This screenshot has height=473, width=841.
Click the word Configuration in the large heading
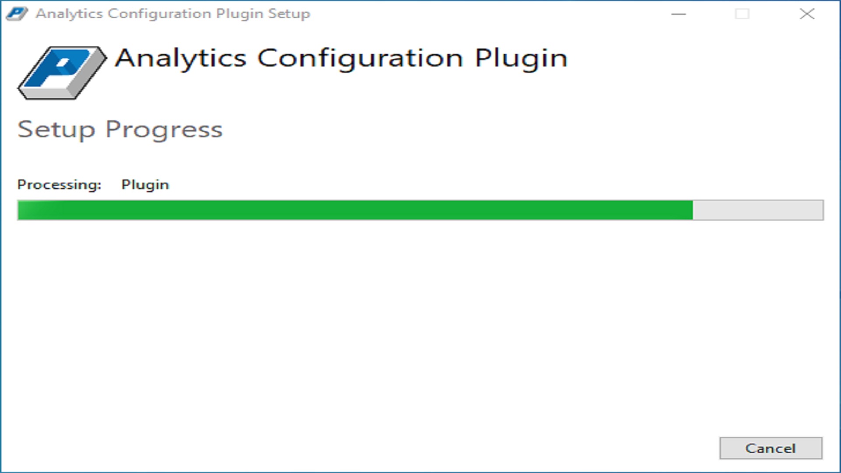click(360, 59)
